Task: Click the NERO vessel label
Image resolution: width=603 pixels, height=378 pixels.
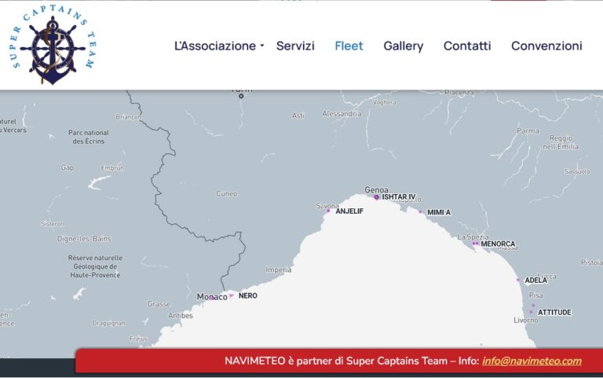Action: click(247, 295)
